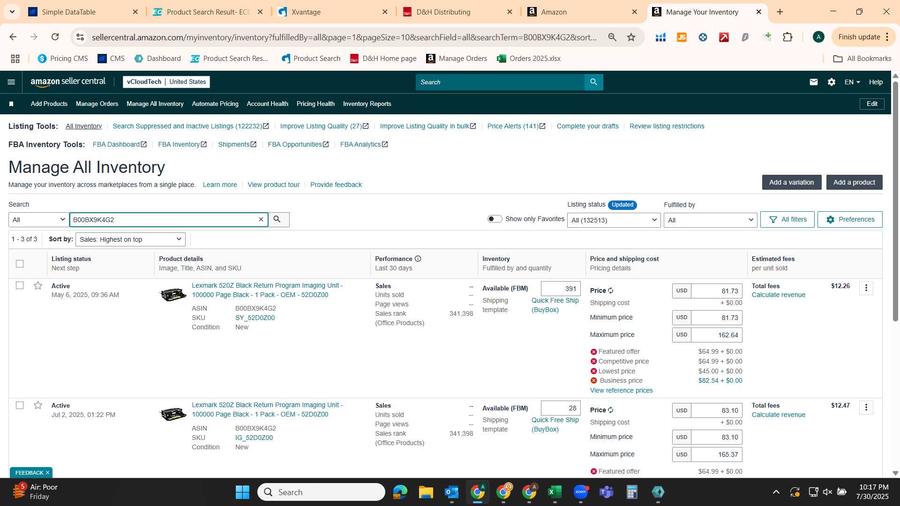Open the Sort by Sales dropdown
Screen dimensions: 900x506
point(130,239)
